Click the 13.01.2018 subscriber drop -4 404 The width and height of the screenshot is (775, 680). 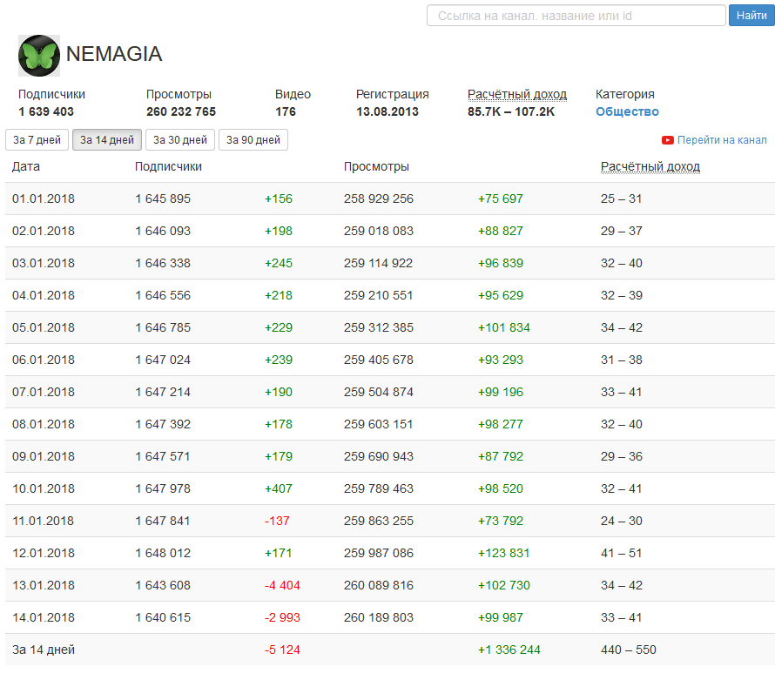(282, 585)
